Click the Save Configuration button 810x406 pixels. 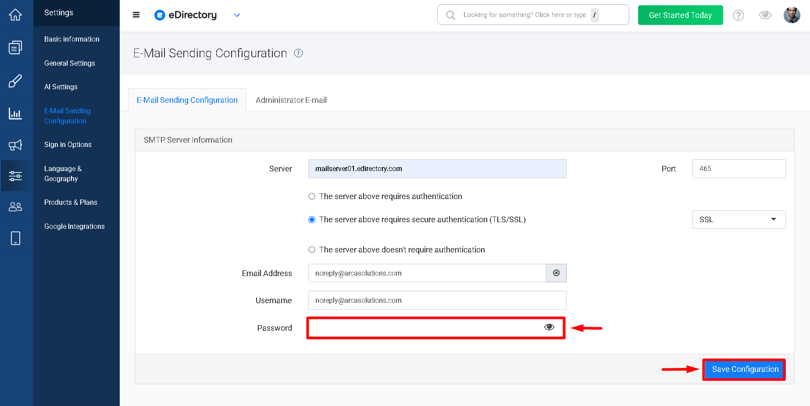[745, 369]
